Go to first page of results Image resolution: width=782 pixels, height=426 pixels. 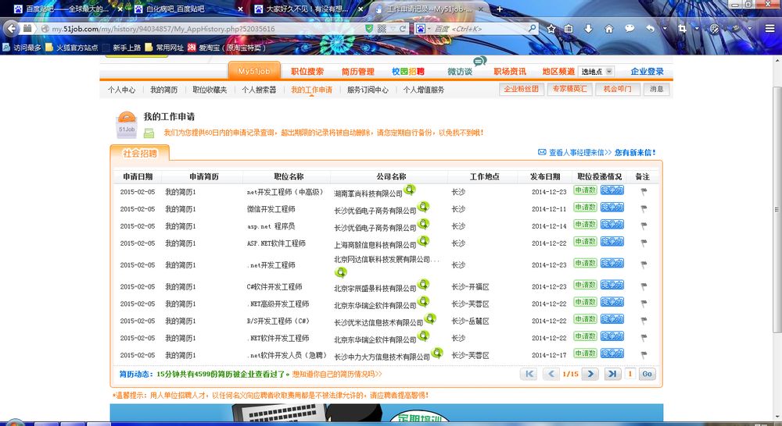coord(529,374)
